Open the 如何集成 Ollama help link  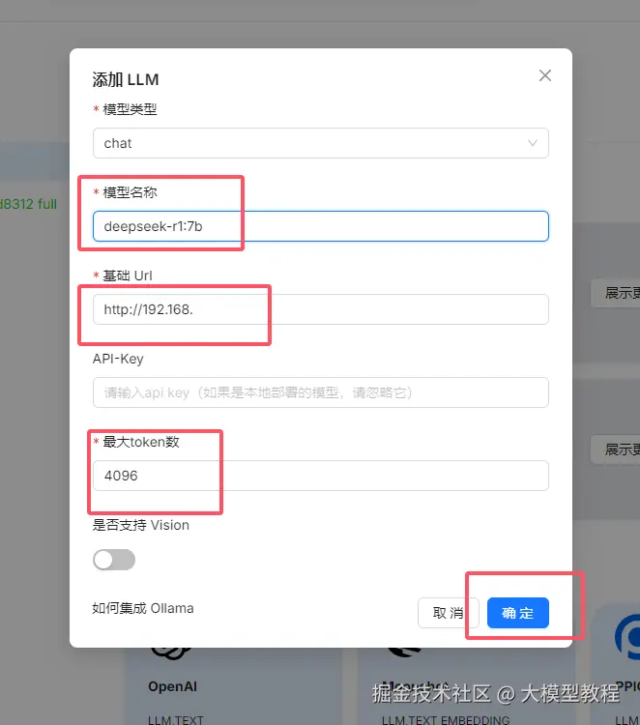[142, 608]
